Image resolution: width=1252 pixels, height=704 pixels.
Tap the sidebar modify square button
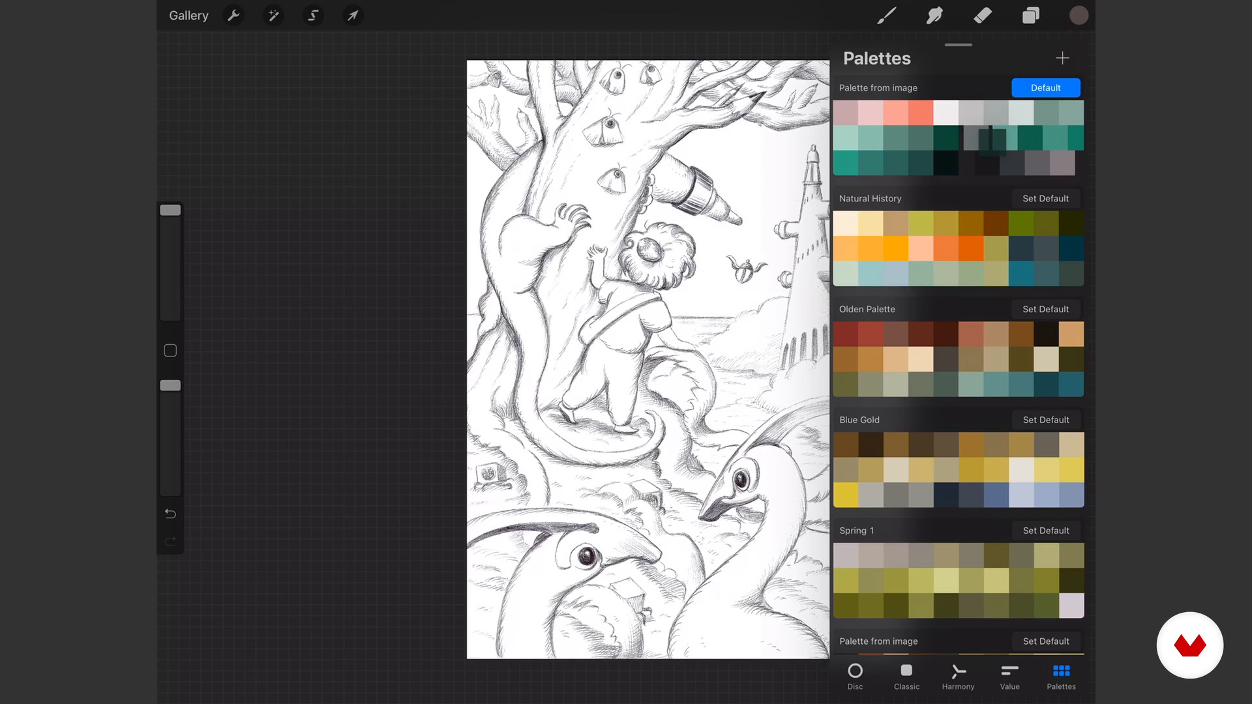tap(170, 351)
